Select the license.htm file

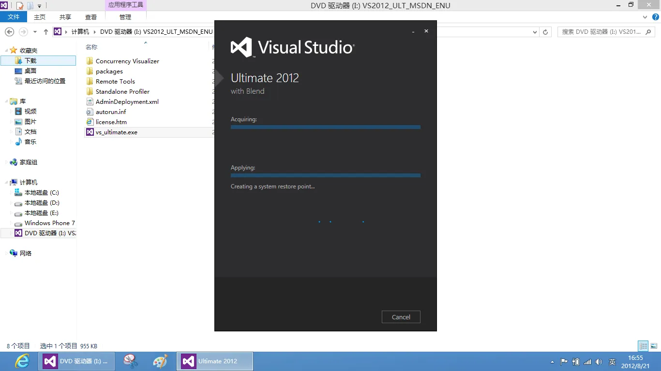[x=111, y=122]
